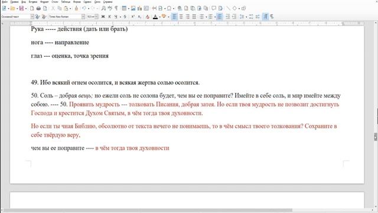378x213 pixels.
Task: Export document directly as PDF
Action: point(32,8)
